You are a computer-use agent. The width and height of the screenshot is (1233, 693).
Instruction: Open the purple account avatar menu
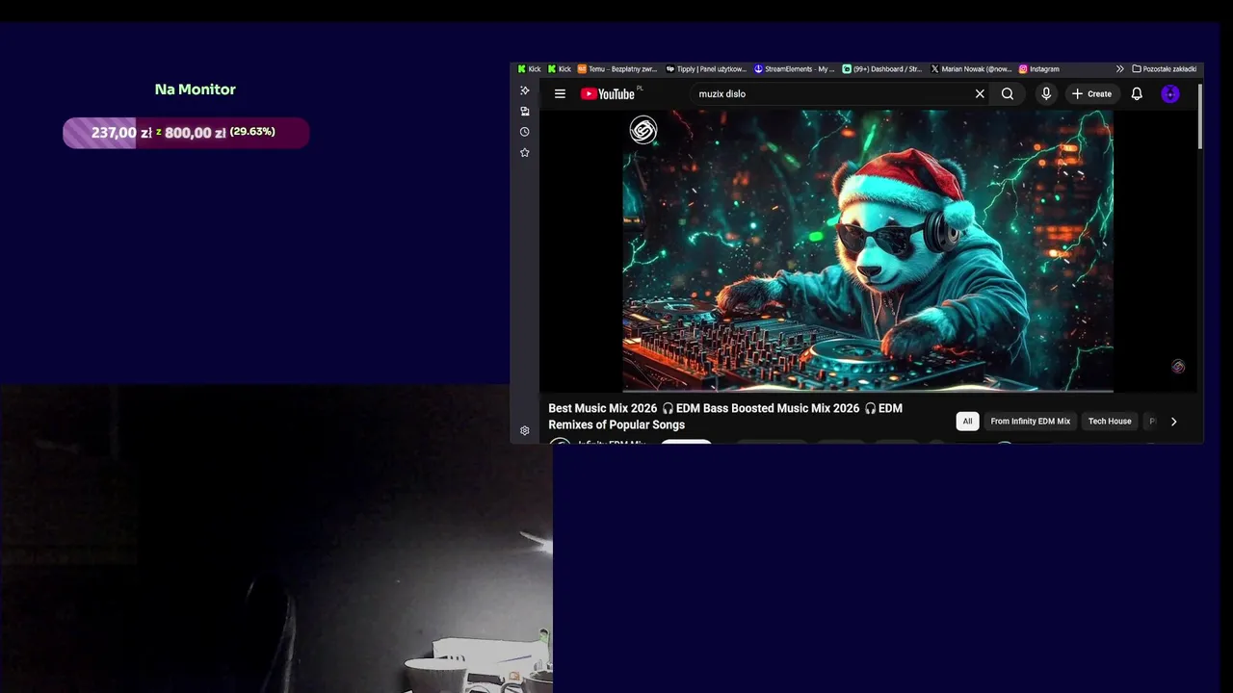[1170, 93]
